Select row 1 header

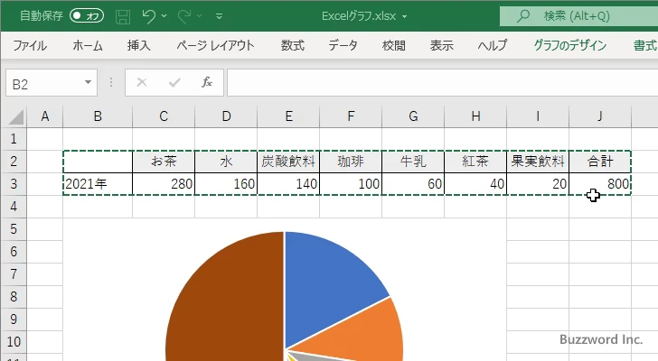click(x=14, y=139)
